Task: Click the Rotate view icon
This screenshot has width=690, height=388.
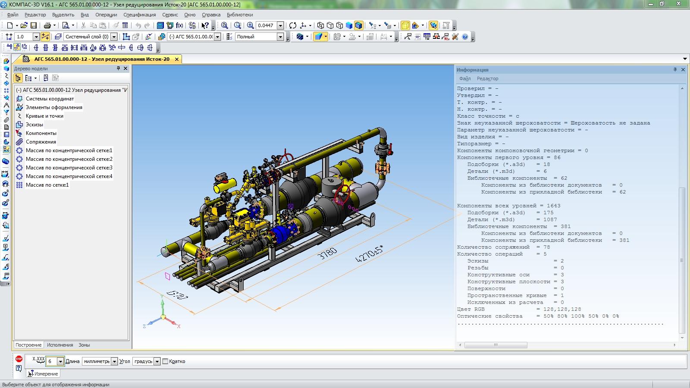Action: point(293,25)
